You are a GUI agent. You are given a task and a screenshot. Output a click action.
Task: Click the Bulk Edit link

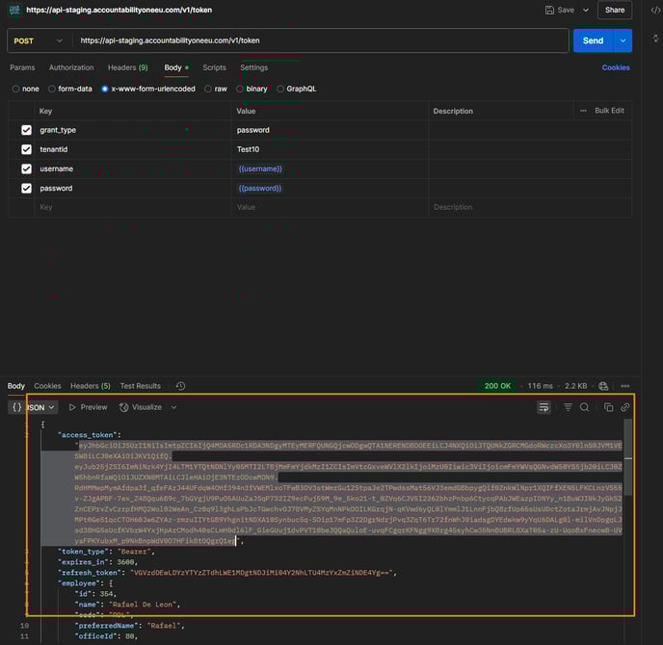point(609,111)
